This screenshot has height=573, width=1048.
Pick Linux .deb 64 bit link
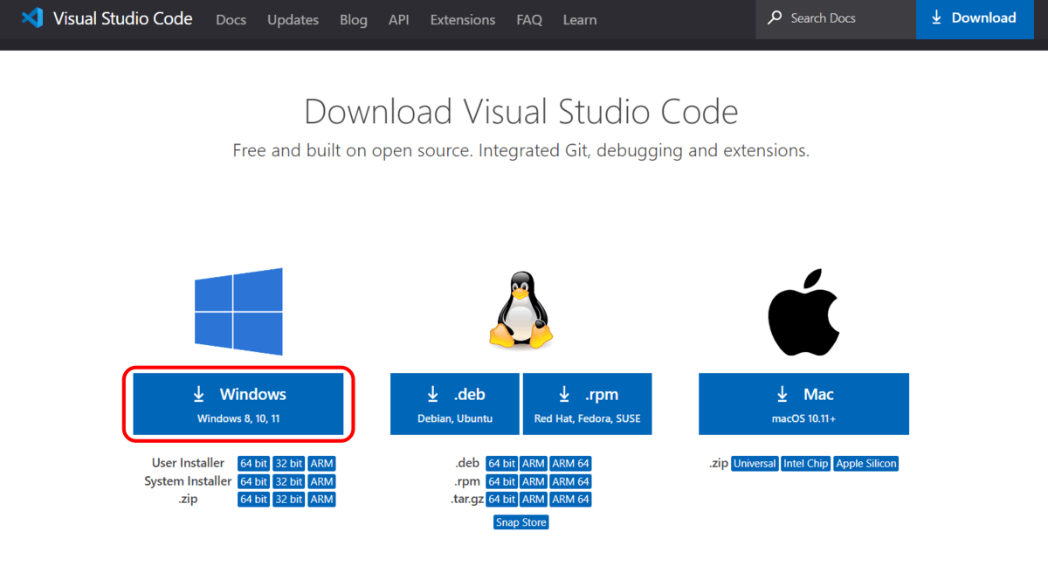point(501,464)
